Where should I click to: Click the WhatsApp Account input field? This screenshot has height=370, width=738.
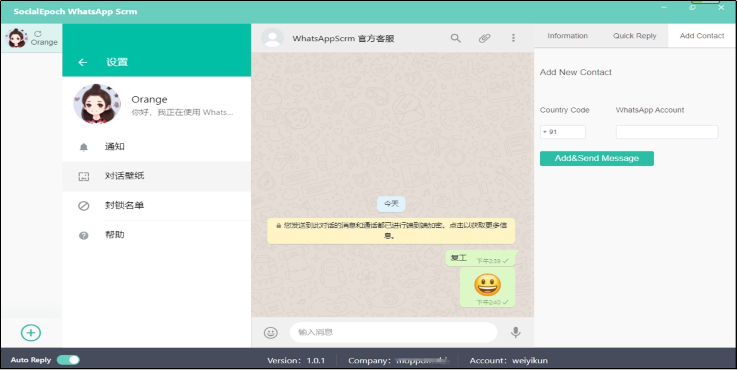(x=667, y=132)
